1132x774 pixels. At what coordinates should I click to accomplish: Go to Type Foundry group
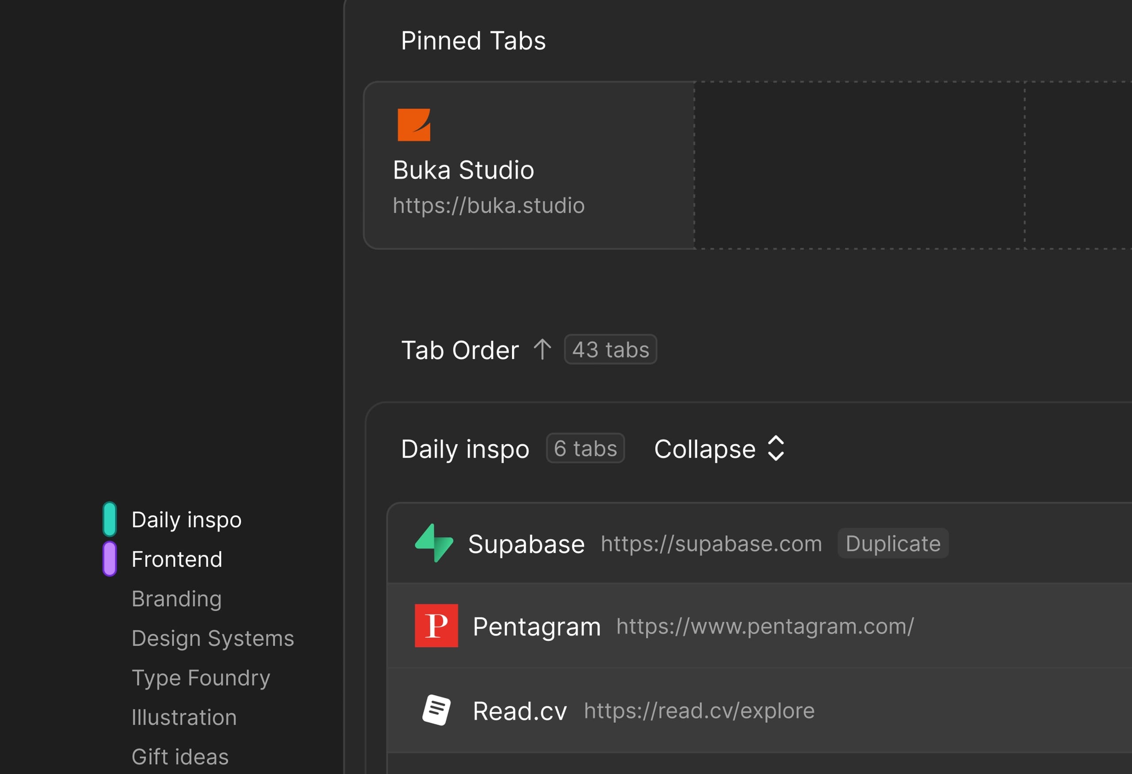pos(201,678)
